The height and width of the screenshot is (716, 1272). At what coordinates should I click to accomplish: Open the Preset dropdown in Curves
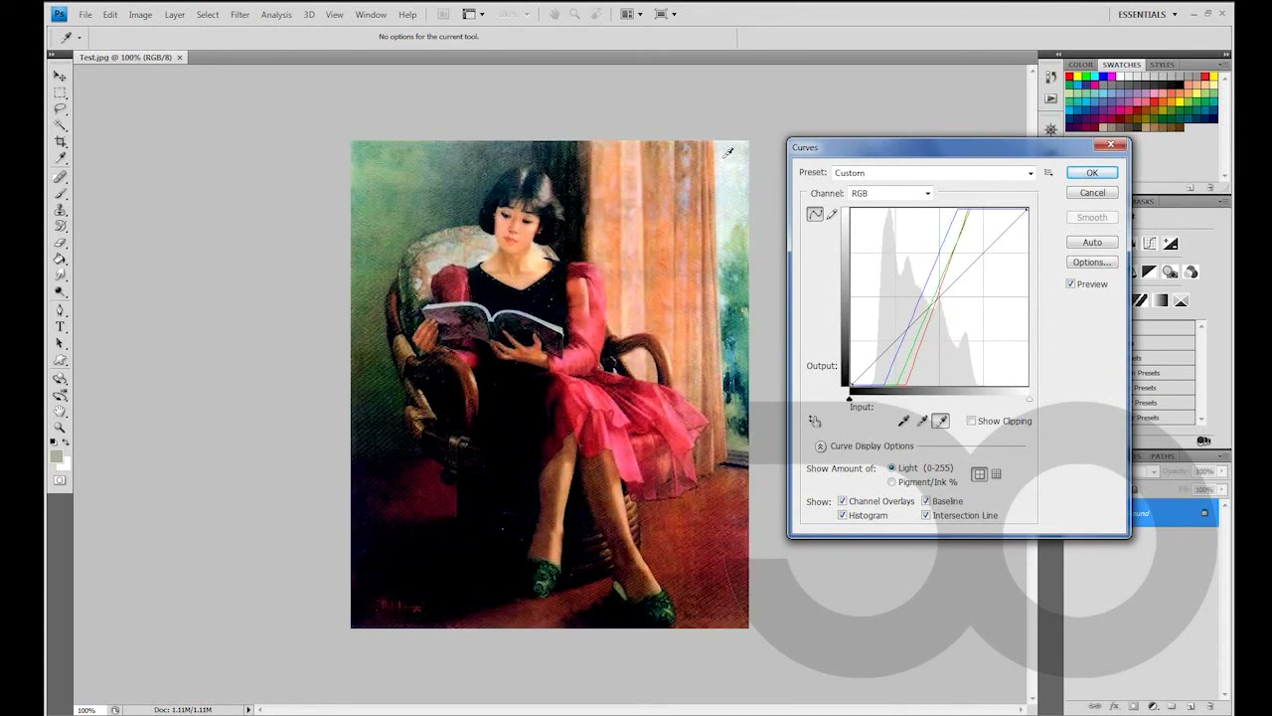point(933,173)
